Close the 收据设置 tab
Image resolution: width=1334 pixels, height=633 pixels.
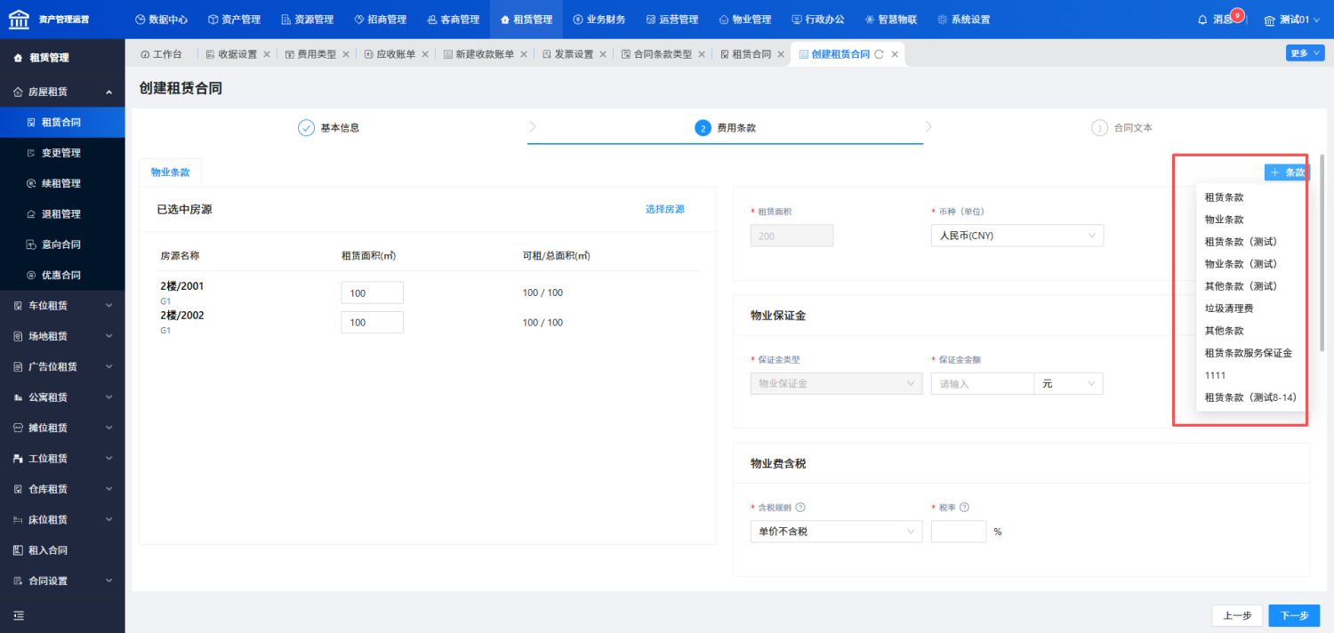(x=267, y=54)
